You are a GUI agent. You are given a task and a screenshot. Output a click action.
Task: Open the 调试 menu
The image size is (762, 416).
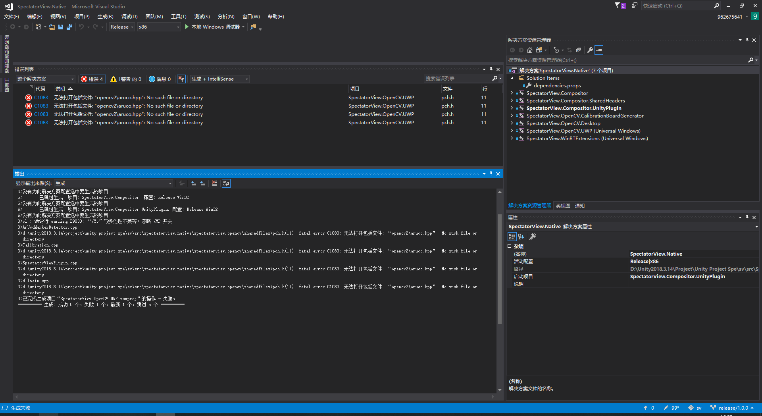coord(129,16)
